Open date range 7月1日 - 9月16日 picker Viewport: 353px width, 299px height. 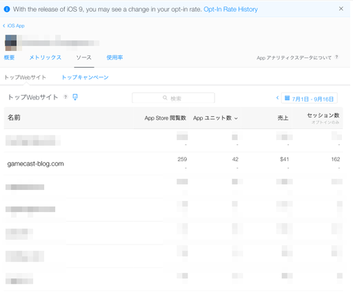310,98
